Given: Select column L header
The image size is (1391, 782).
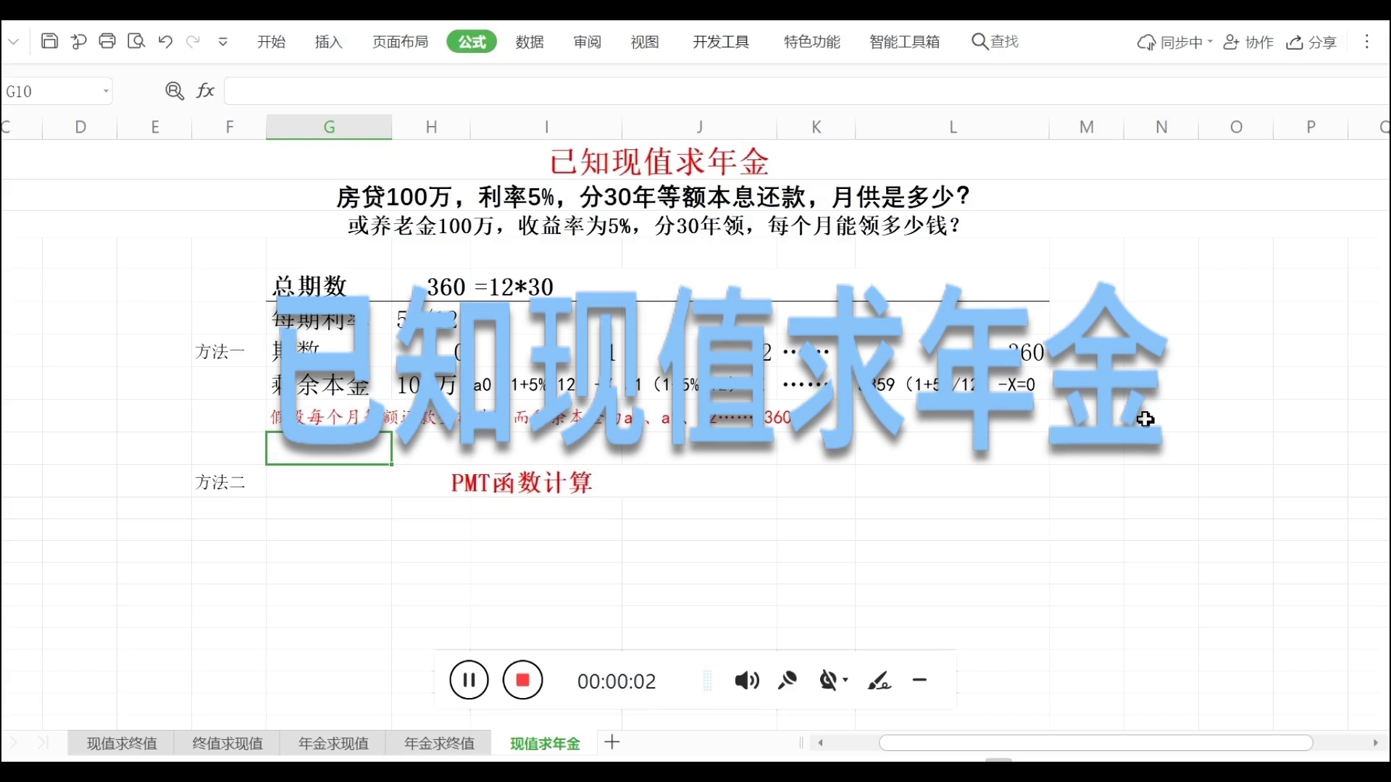Looking at the screenshot, I should click(953, 127).
